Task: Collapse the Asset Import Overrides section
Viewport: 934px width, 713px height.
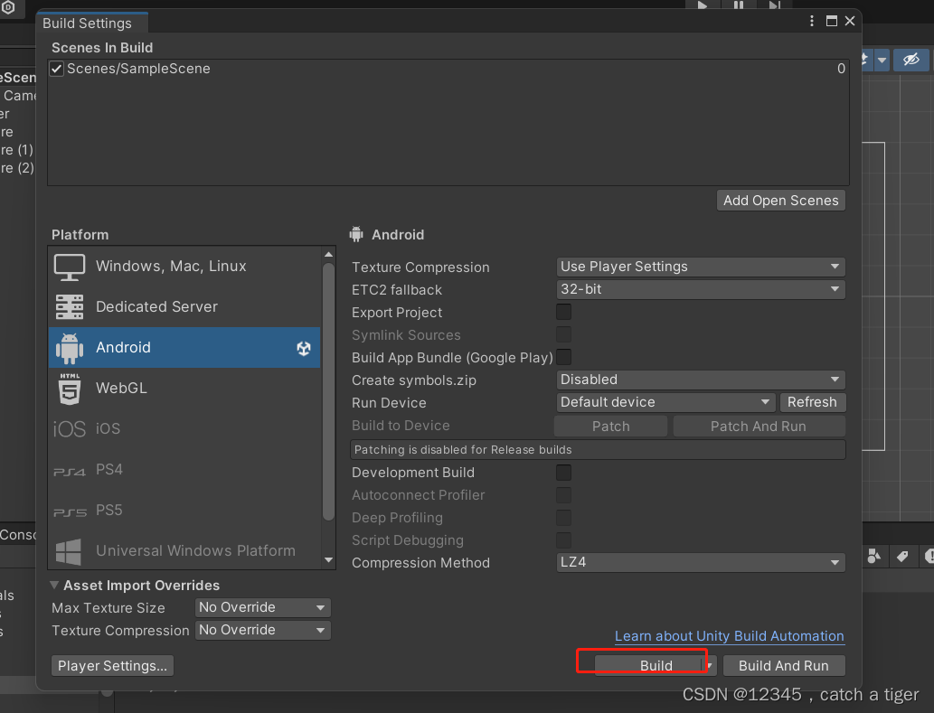Action: tap(56, 586)
